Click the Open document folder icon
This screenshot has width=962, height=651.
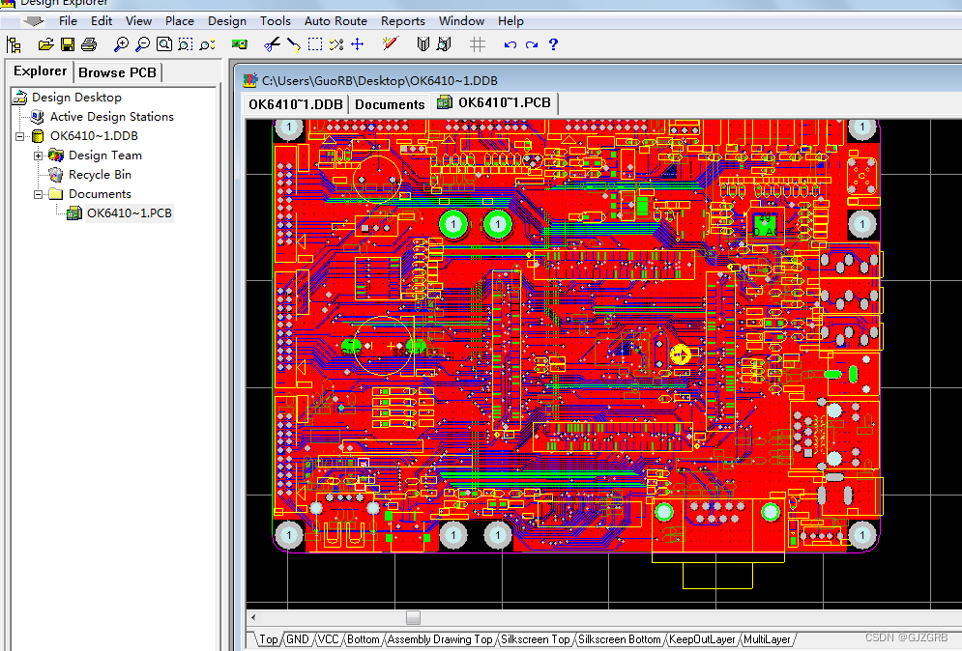(x=46, y=44)
